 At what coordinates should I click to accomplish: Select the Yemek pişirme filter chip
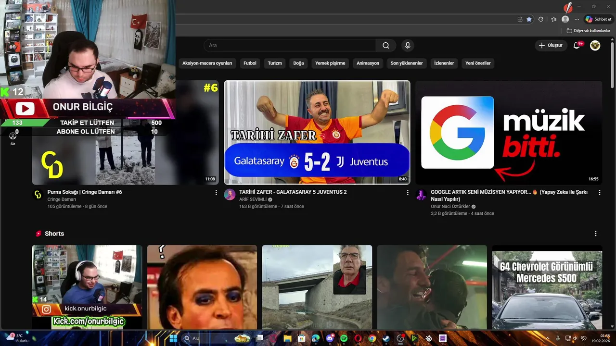click(x=330, y=63)
